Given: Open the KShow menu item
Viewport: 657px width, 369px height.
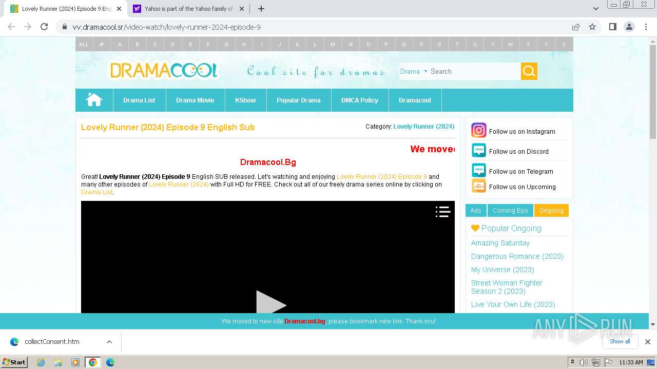Looking at the screenshot, I should click(245, 100).
